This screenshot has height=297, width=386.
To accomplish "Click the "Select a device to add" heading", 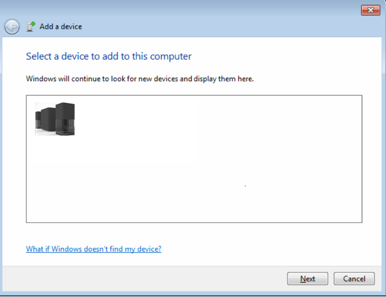I will point(109,56).
